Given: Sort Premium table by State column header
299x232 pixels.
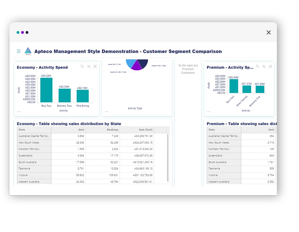Looking at the screenshot, I should click(224, 130).
